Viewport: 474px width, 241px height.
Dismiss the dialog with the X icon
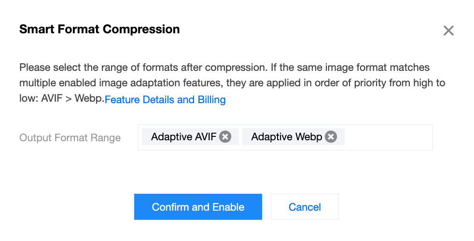tap(448, 31)
